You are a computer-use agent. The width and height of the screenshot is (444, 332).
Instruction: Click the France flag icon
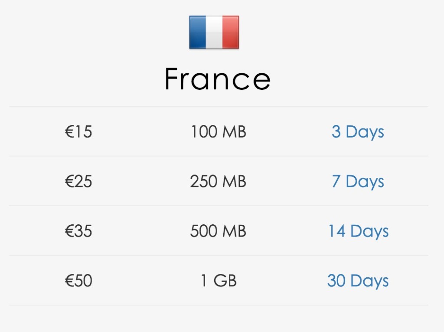click(214, 32)
